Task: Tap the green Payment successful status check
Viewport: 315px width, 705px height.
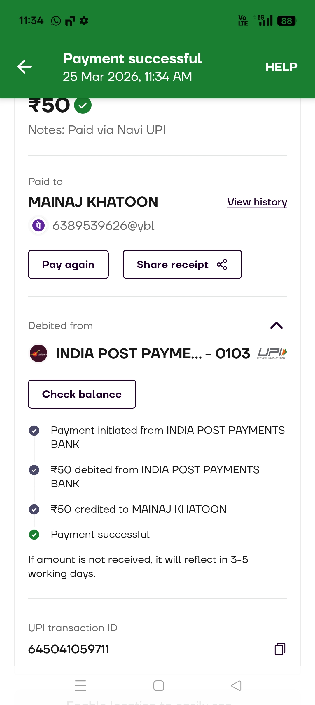Action: [x=34, y=535]
